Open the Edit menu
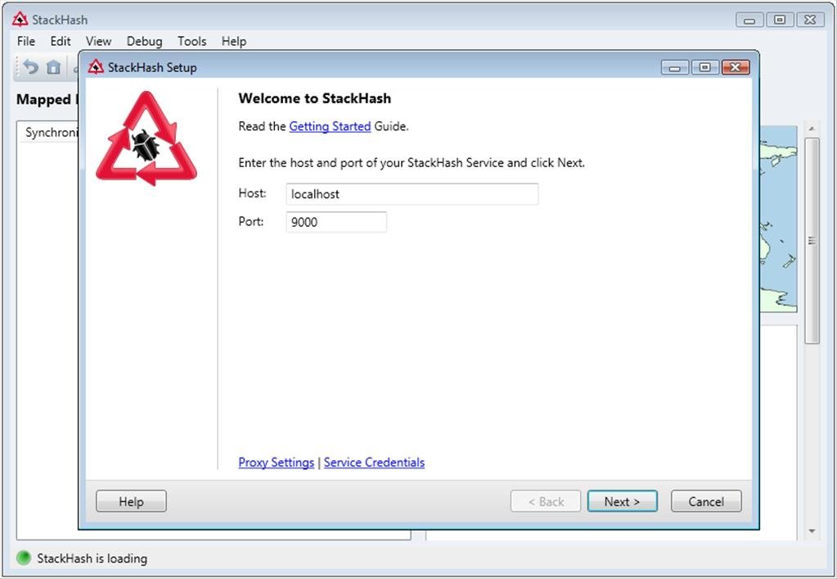The image size is (837, 579). pyautogui.click(x=61, y=41)
